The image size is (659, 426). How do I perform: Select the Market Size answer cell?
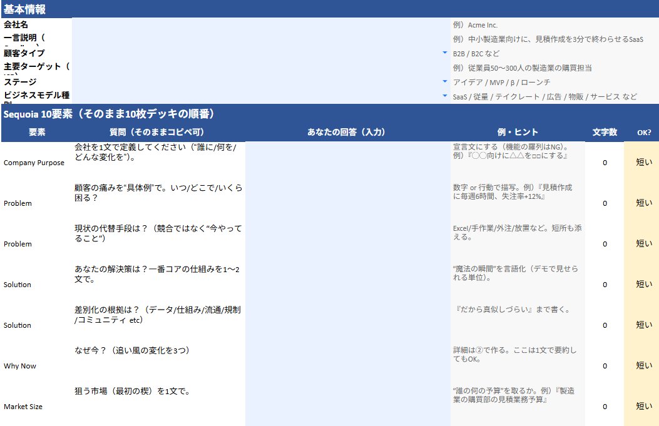347,406
